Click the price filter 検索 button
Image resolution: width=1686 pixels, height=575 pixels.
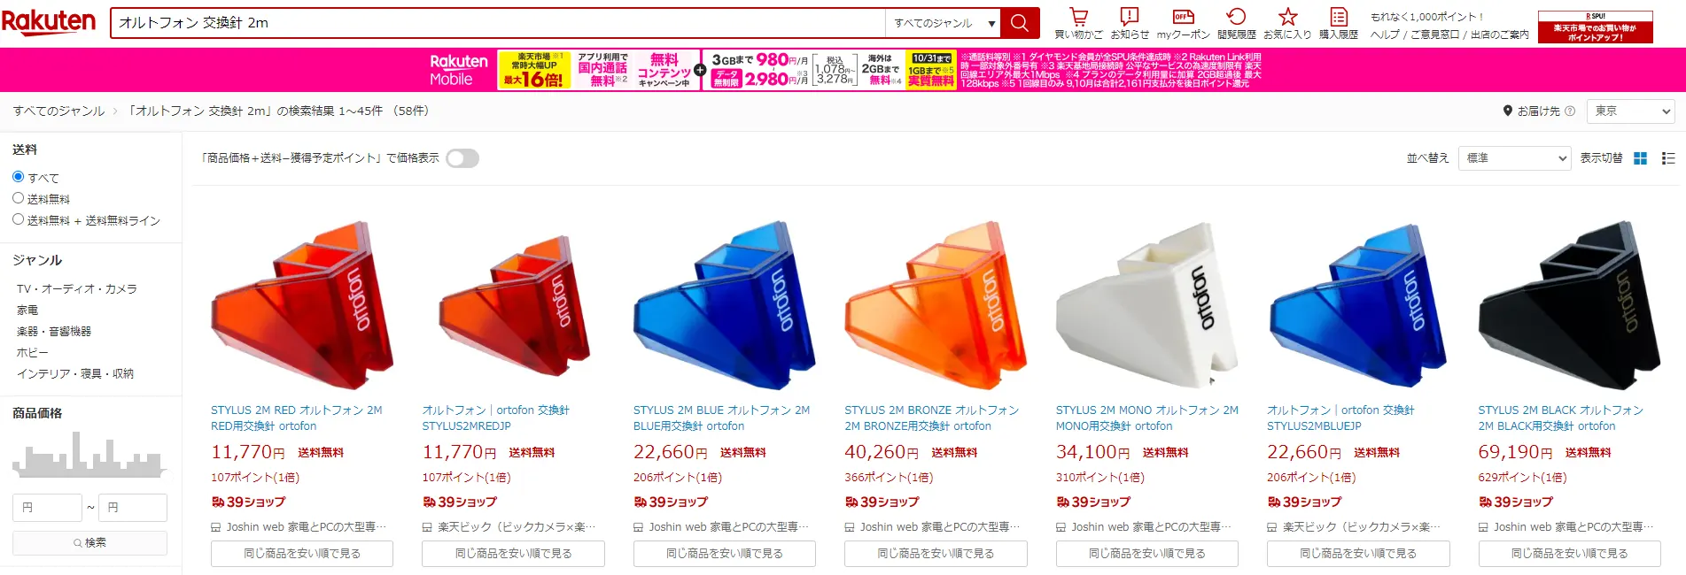click(x=89, y=543)
